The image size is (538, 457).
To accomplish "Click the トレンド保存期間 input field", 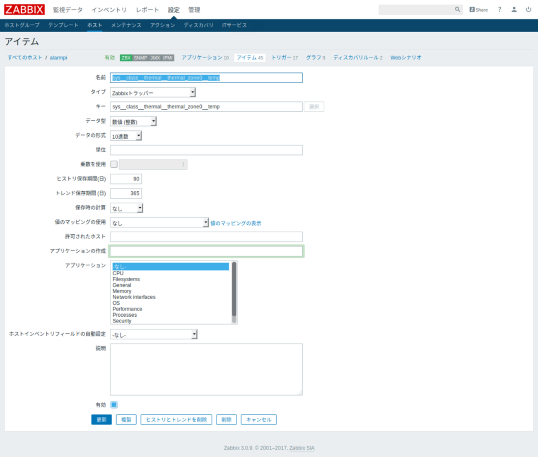I will point(126,193).
